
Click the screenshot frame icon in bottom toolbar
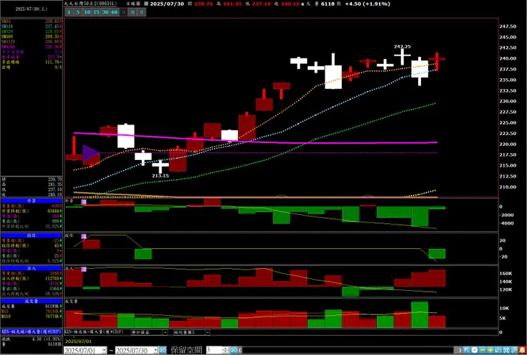(506, 350)
